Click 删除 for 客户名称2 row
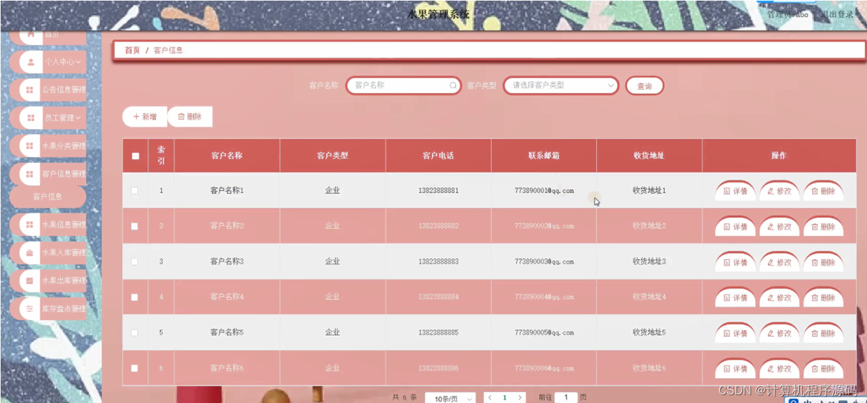The width and height of the screenshot is (867, 403). 823,226
